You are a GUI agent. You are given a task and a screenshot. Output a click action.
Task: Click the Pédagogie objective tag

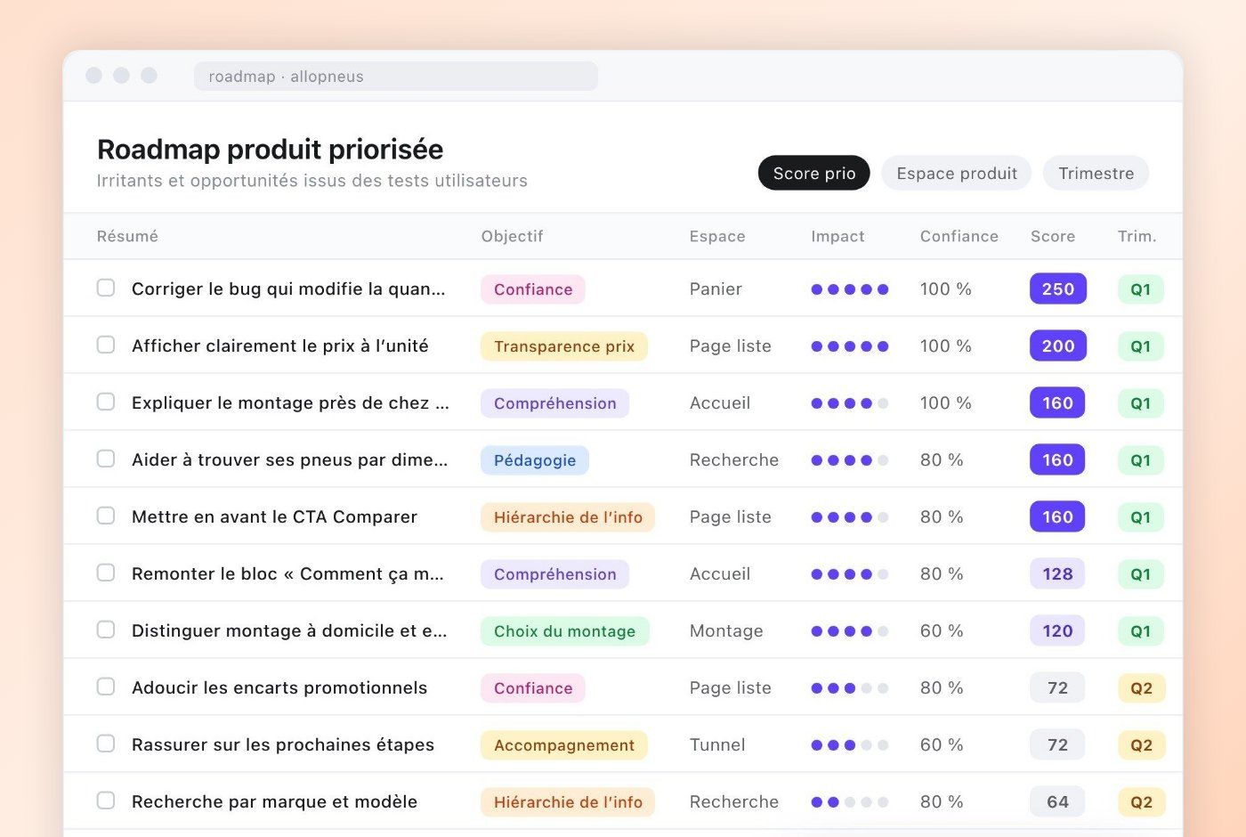pyautogui.click(x=535, y=460)
